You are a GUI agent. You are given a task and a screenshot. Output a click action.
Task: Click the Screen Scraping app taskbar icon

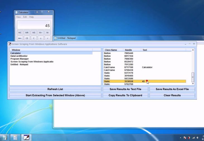coord(27,137)
